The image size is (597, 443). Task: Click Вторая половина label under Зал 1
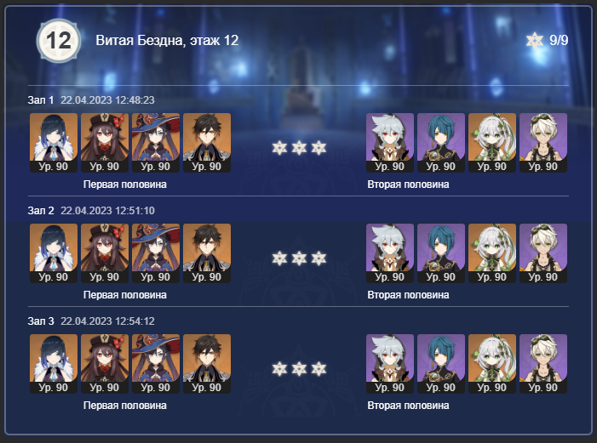coord(408,185)
